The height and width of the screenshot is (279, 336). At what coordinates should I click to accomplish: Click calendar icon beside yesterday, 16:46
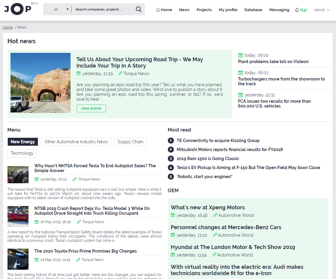[x=173, y=215]
